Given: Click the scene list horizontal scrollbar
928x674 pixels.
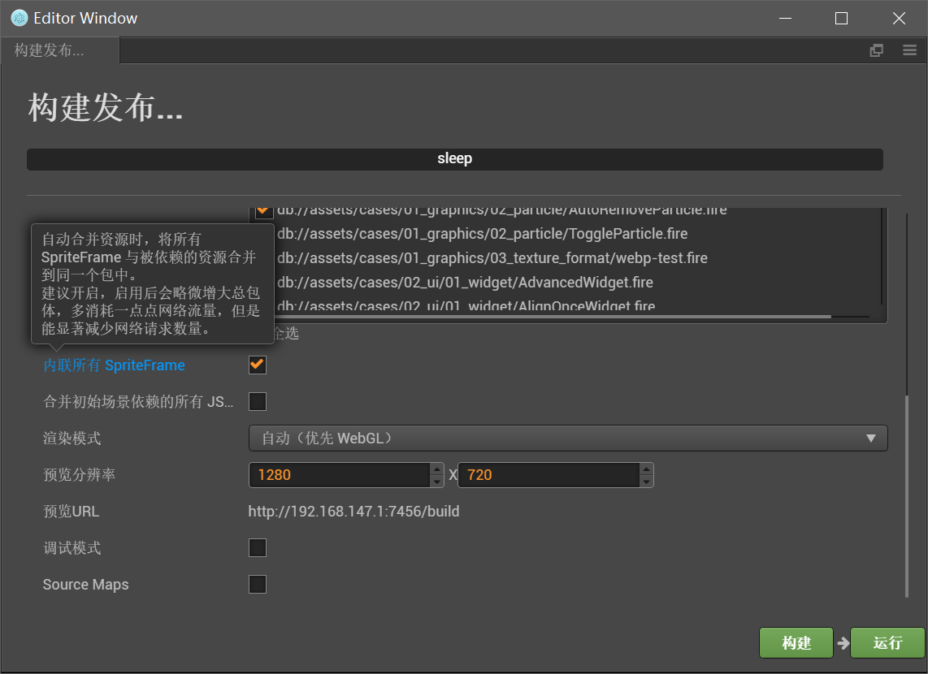Looking at the screenshot, I should pos(553,317).
